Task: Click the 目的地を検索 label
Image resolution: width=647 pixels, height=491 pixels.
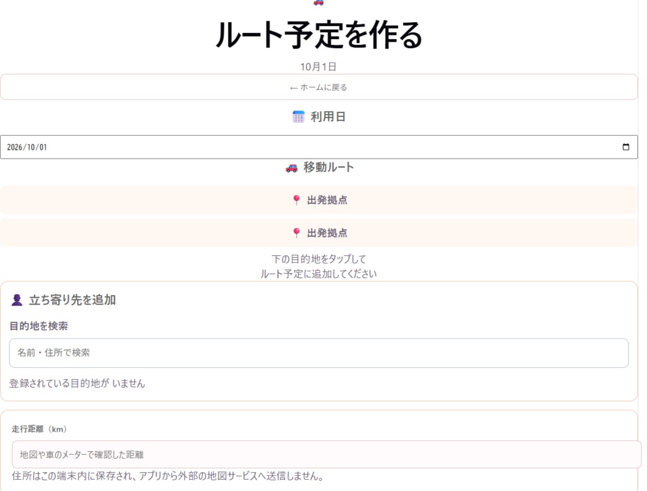Action: tap(39, 326)
